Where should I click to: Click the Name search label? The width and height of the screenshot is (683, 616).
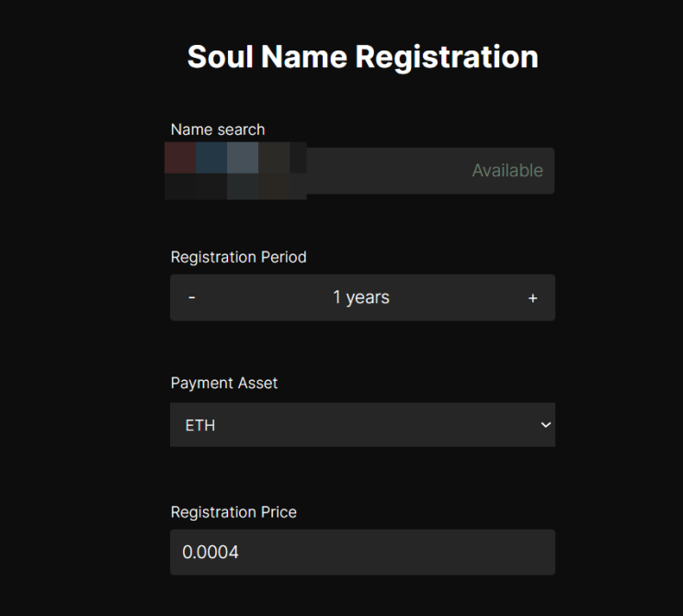[x=218, y=129]
